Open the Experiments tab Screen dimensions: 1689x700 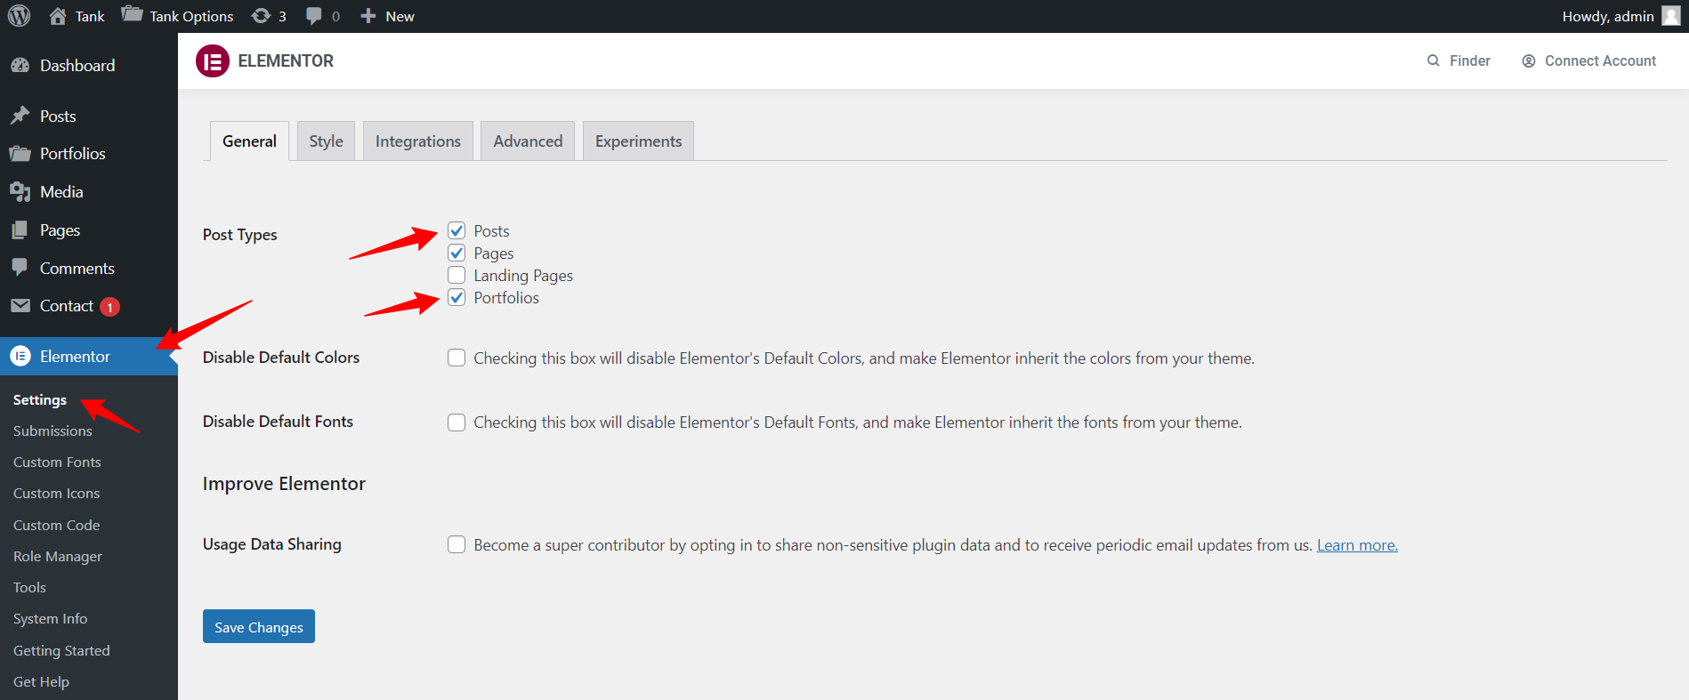(x=638, y=141)
